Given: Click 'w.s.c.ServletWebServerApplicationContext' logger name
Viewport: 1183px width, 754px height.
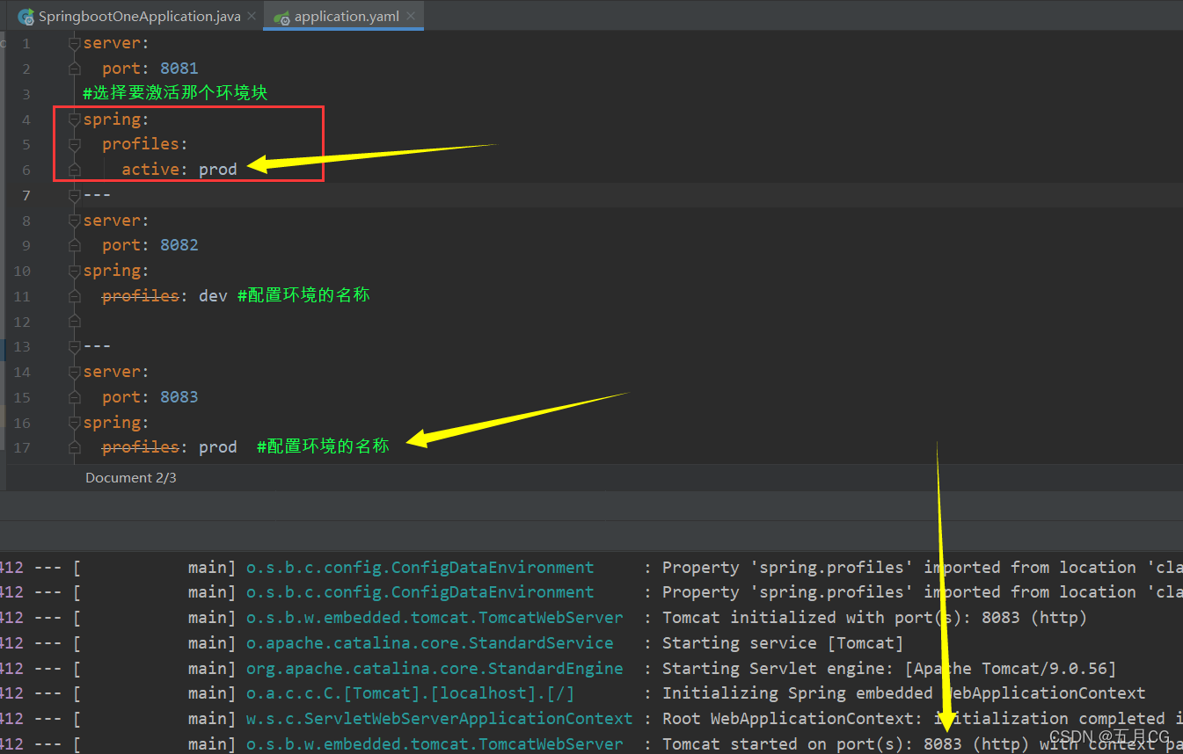Looking at the screenshot, I should (x=439, y=719).
